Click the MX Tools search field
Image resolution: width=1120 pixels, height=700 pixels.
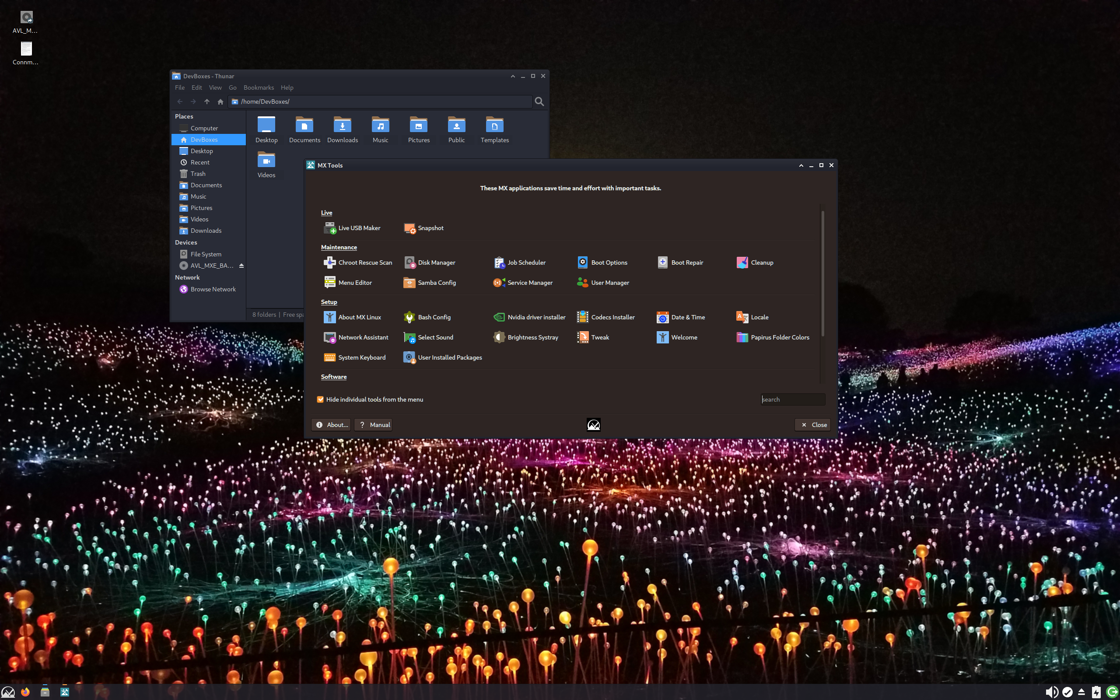(793, 399)
